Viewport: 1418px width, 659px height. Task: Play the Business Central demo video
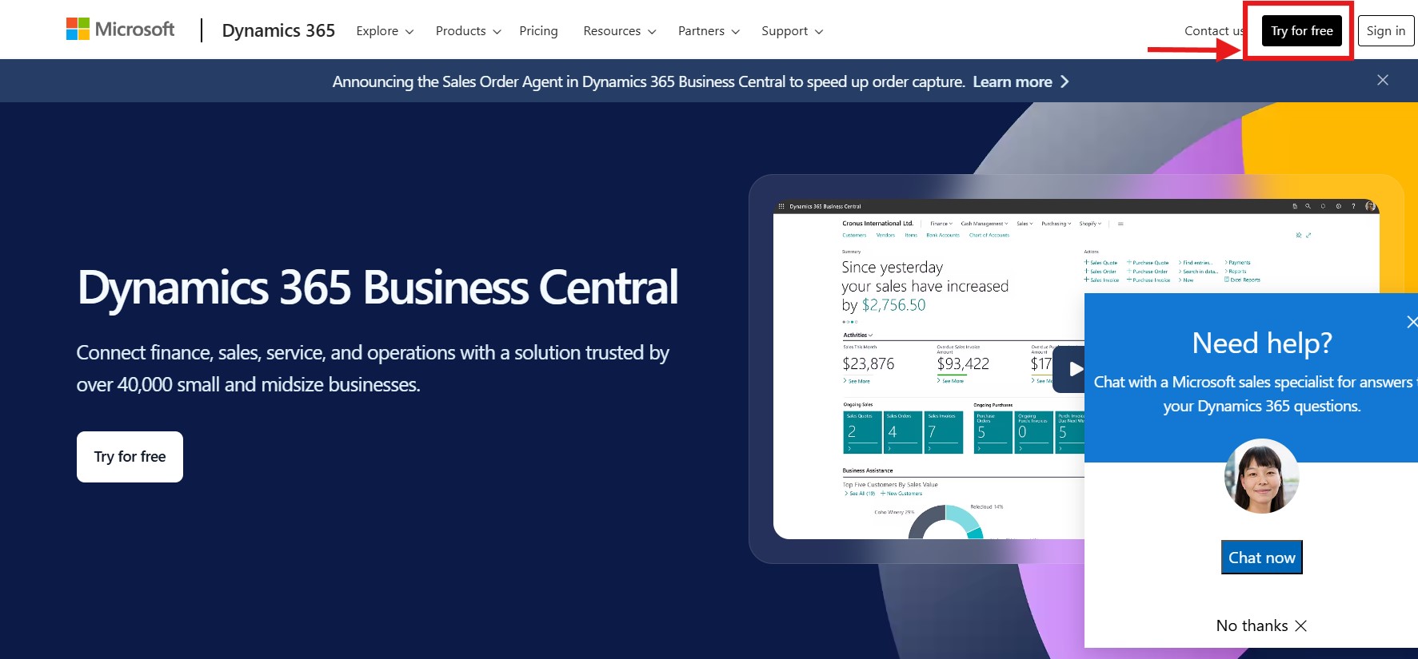tap(1072, 369)
